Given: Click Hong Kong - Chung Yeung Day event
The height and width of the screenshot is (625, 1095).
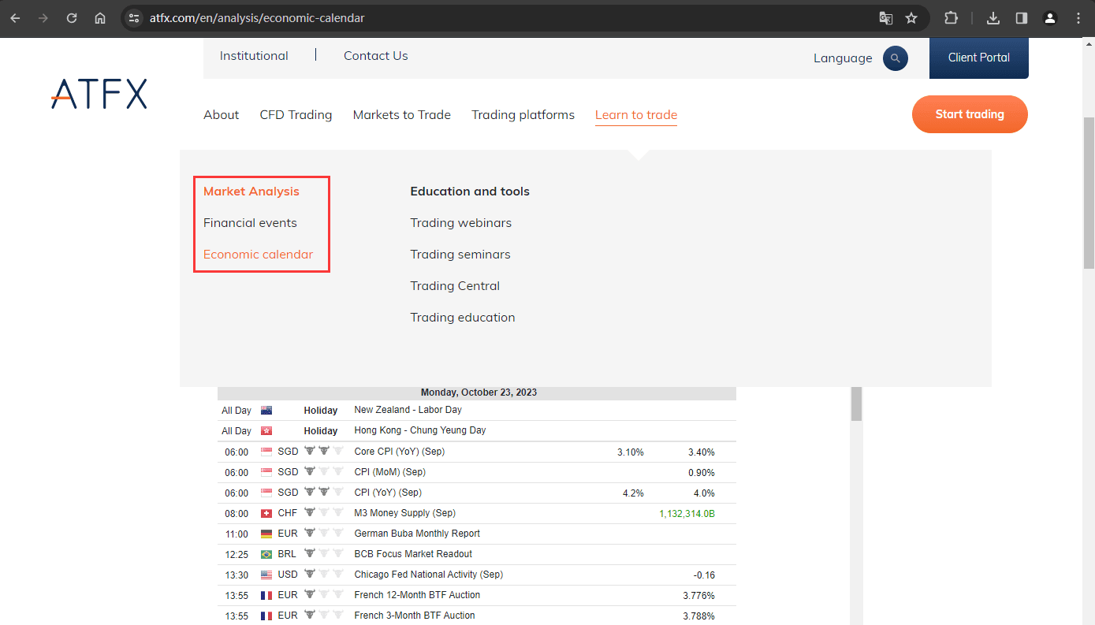Looking at the screenshot, I should pos(420,430).
